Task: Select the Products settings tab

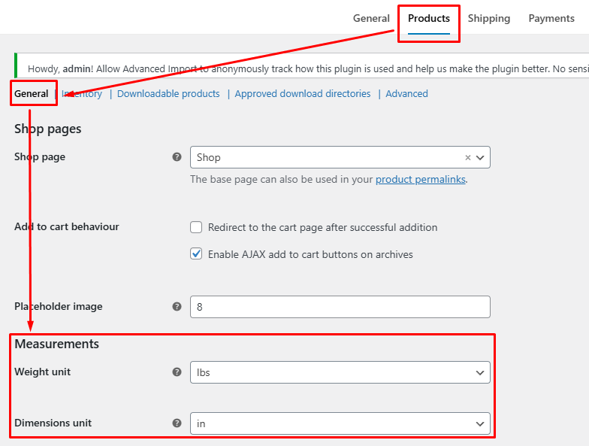Action: [x=428, y=18]
